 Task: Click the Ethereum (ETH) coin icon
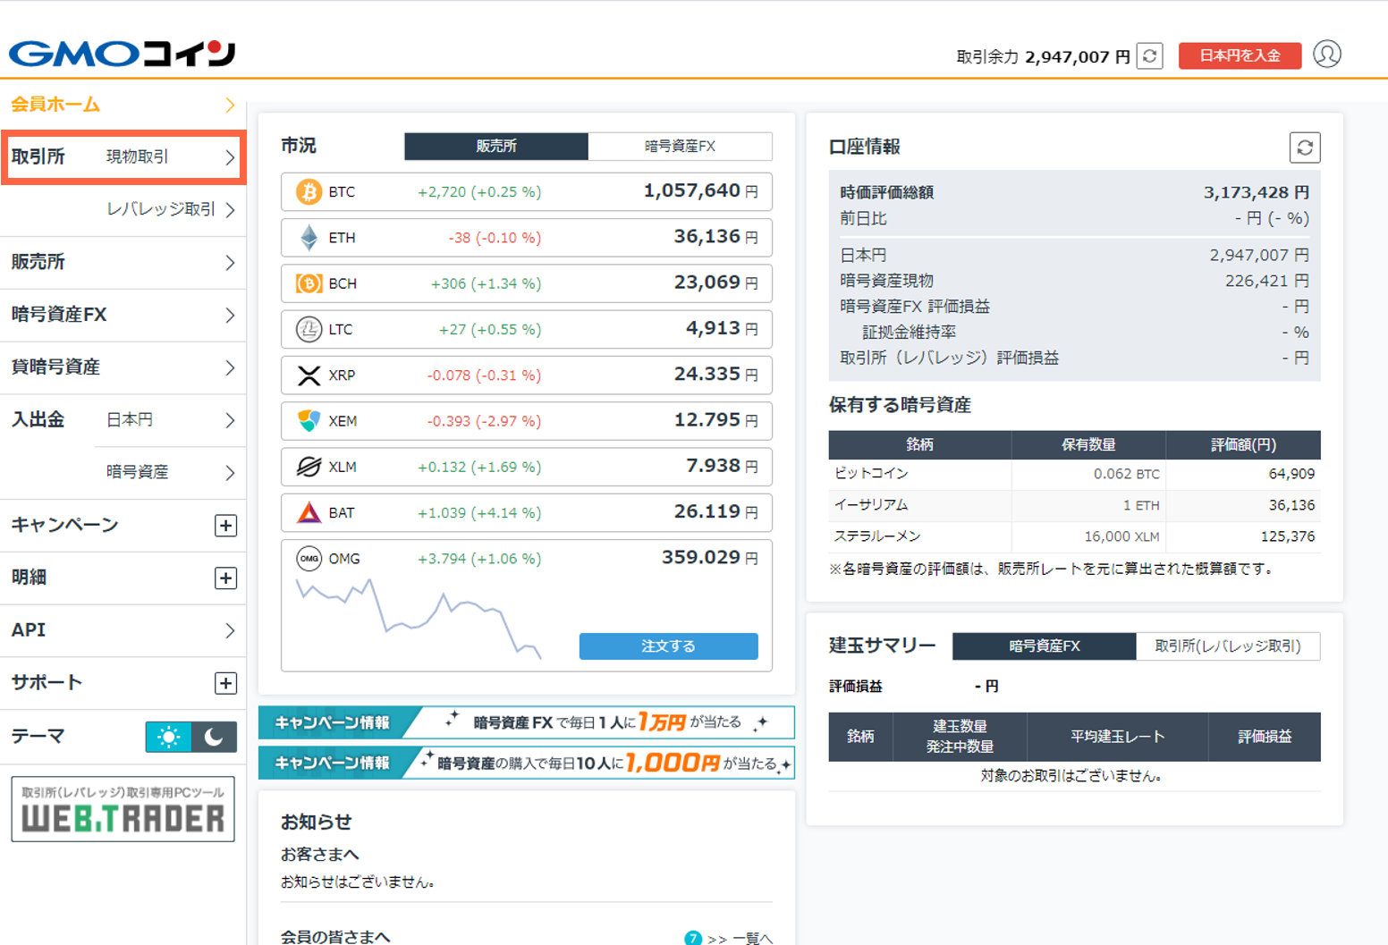(308, 237)
